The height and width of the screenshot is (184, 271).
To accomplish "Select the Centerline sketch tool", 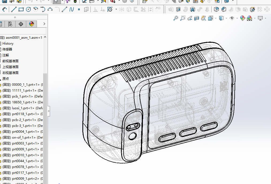I will [64, 10].
